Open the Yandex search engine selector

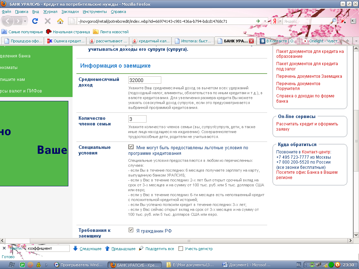(x=277, y=21)
